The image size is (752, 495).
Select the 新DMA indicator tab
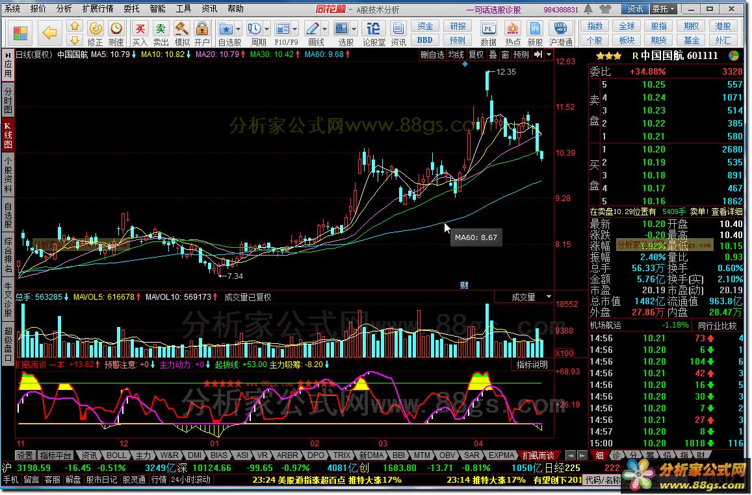click(371, 455)
